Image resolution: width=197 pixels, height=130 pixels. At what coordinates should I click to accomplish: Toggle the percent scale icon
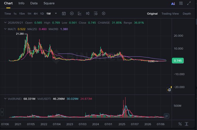180,124
